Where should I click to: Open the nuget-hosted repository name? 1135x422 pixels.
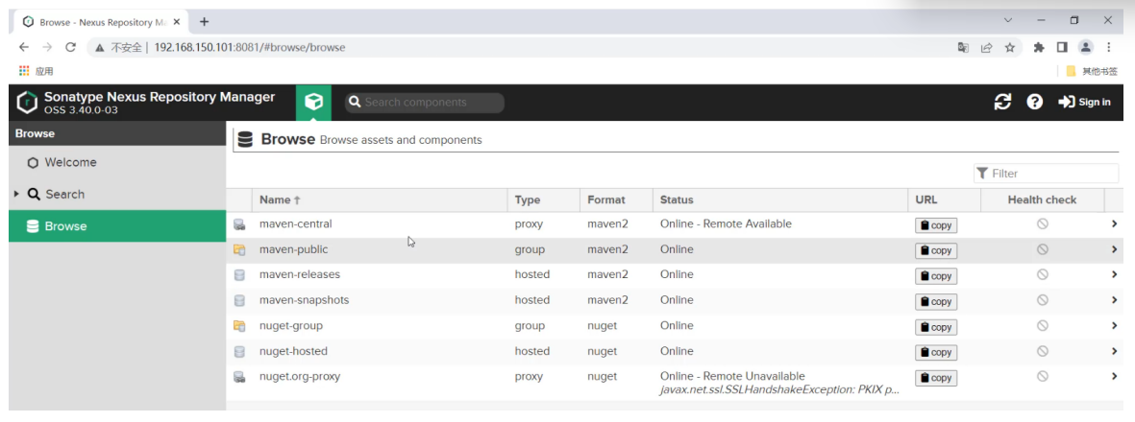pos(293,351)
